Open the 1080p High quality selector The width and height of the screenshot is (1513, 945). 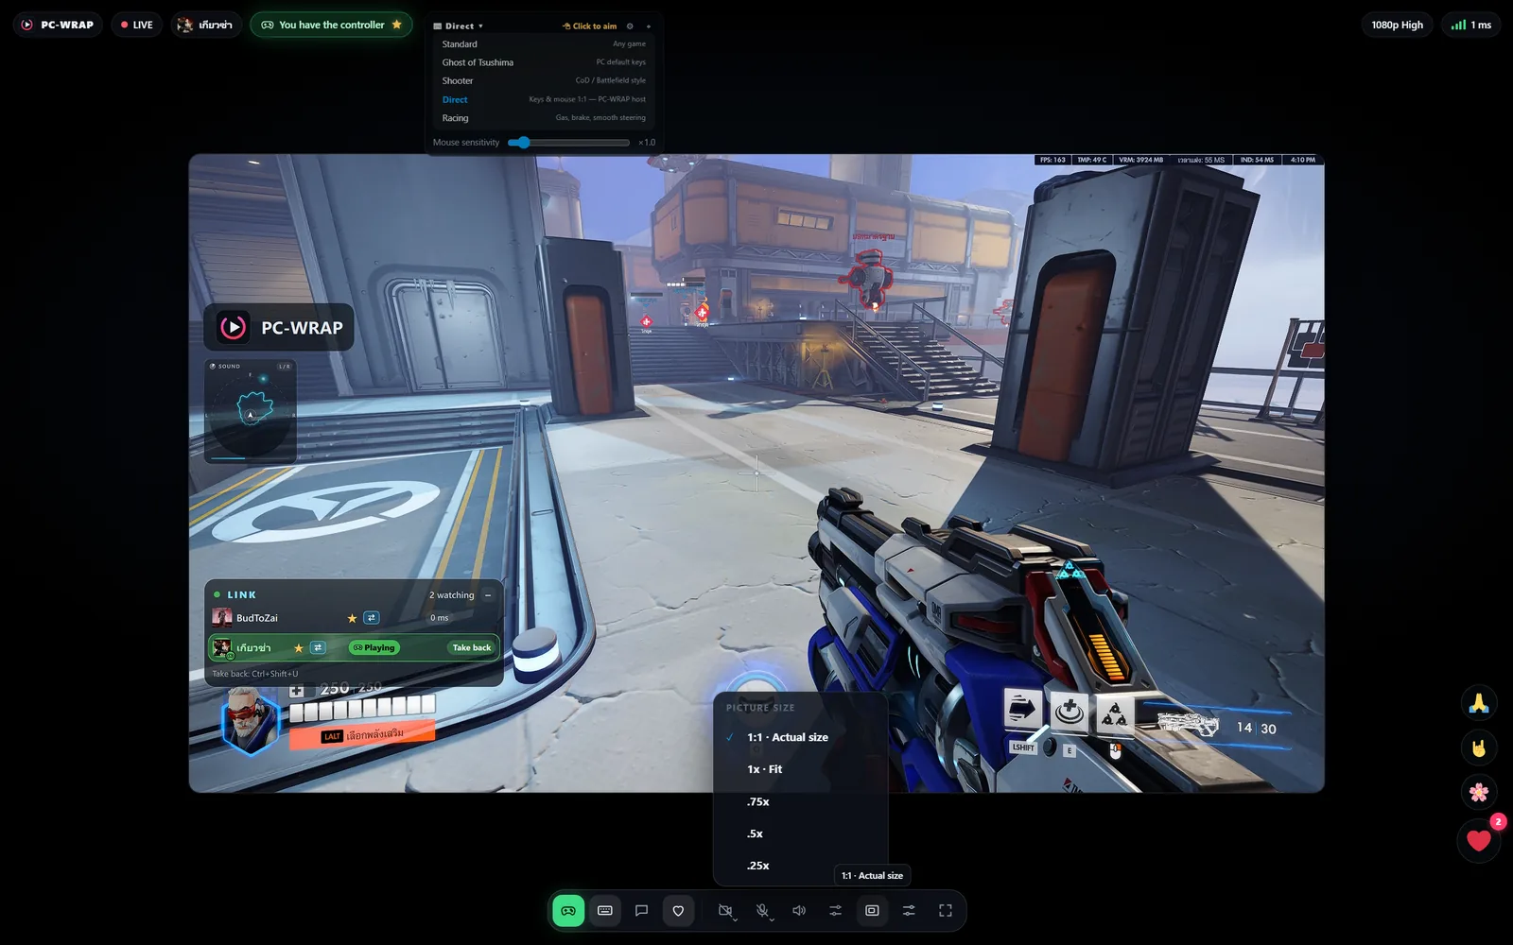[1397, 25]
